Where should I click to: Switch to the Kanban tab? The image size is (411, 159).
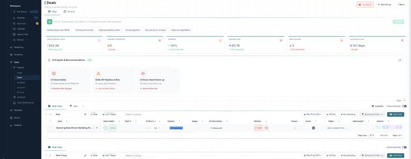click(69, 12)
